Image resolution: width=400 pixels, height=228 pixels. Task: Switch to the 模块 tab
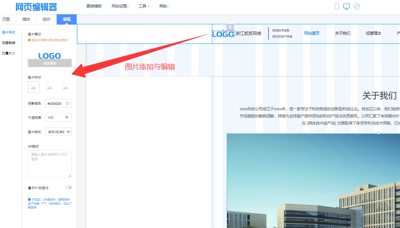click(x=26, y=19)
